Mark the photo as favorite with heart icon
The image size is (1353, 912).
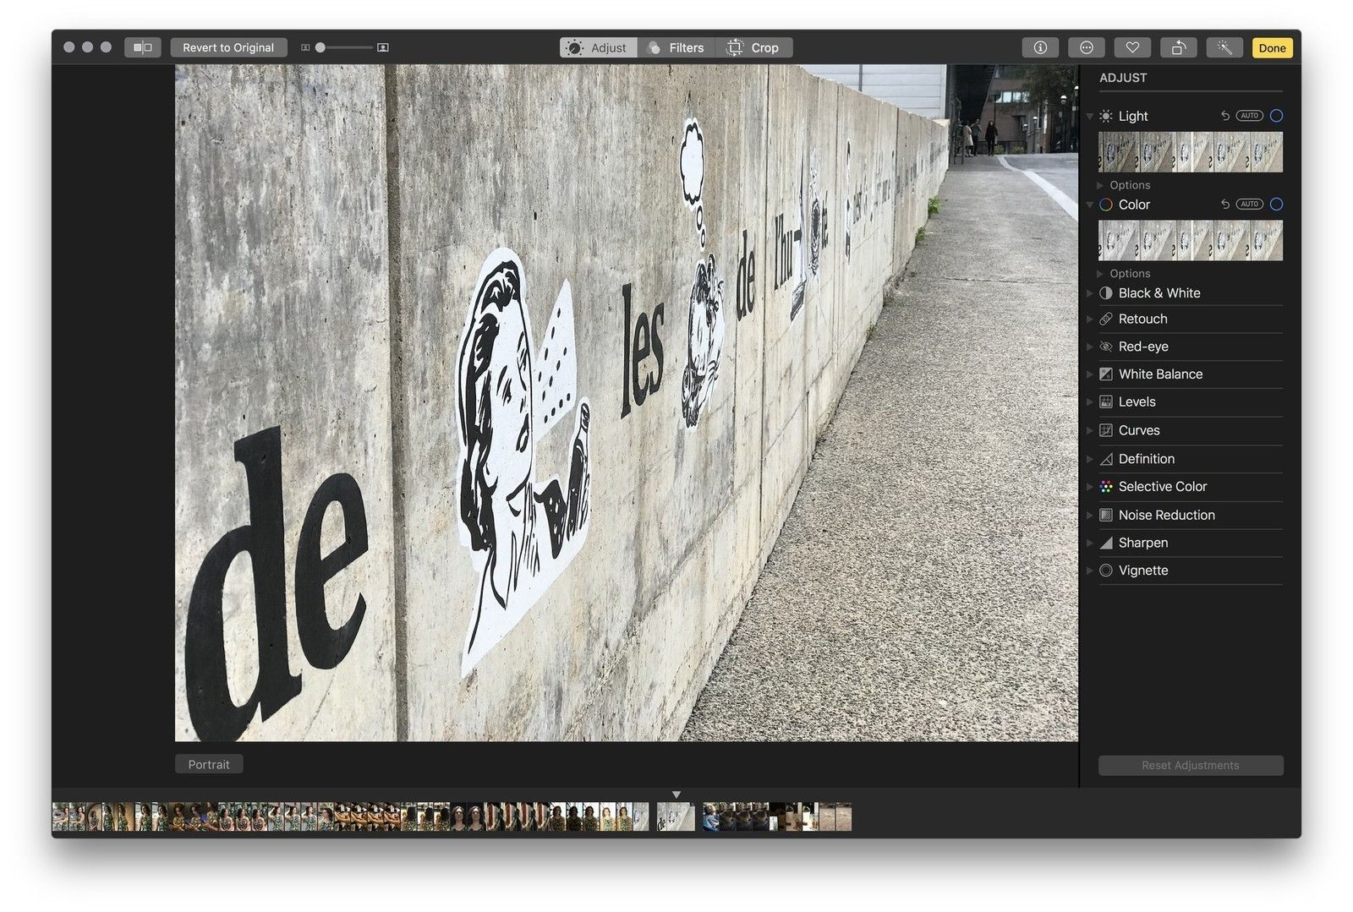1132,48
